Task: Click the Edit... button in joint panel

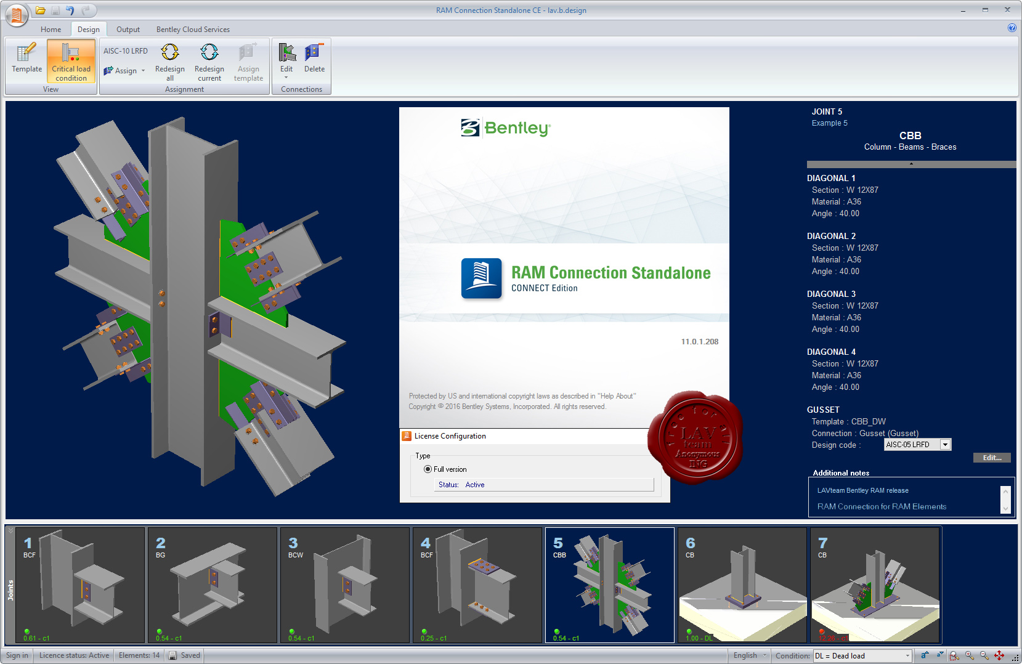Action: (x=992, y=458)
